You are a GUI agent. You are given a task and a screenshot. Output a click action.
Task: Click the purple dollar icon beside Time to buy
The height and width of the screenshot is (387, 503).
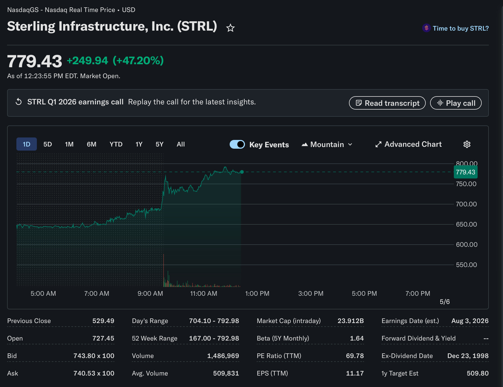click(426, 28)
